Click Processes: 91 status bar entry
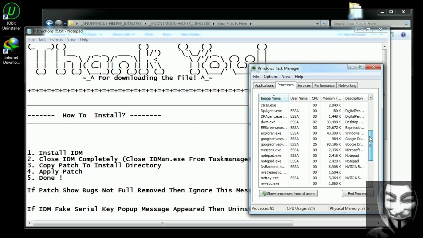Image resolution: width=423 pixels, height=238 pixels. (x=263, y=209)
